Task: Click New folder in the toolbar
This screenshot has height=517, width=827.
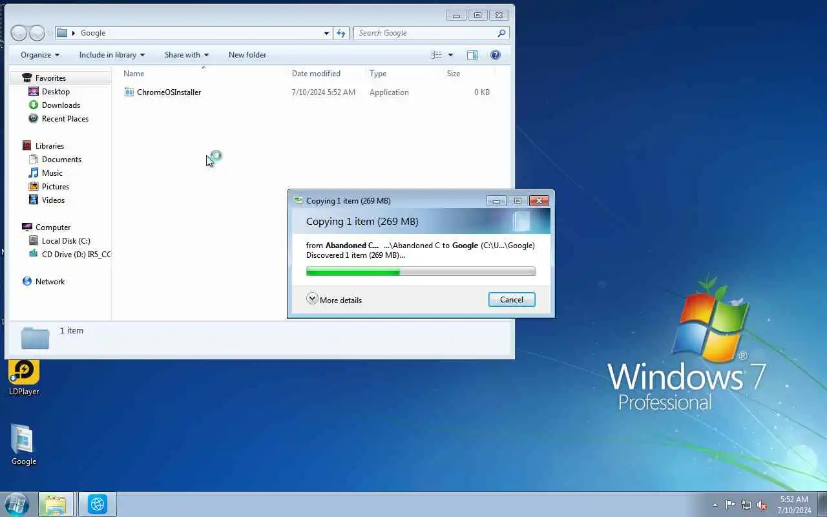Action: [247, 55]
